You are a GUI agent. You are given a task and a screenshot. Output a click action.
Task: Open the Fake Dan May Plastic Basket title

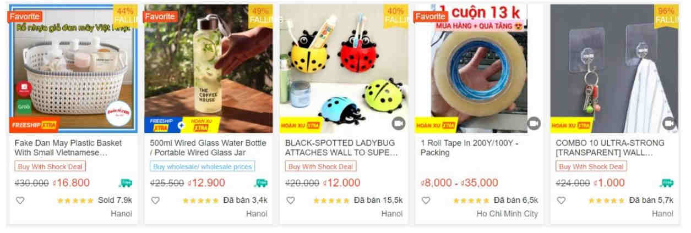tap(68, 148)
